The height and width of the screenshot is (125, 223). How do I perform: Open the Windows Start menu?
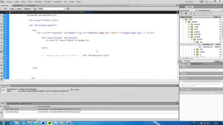coord(3,123)
